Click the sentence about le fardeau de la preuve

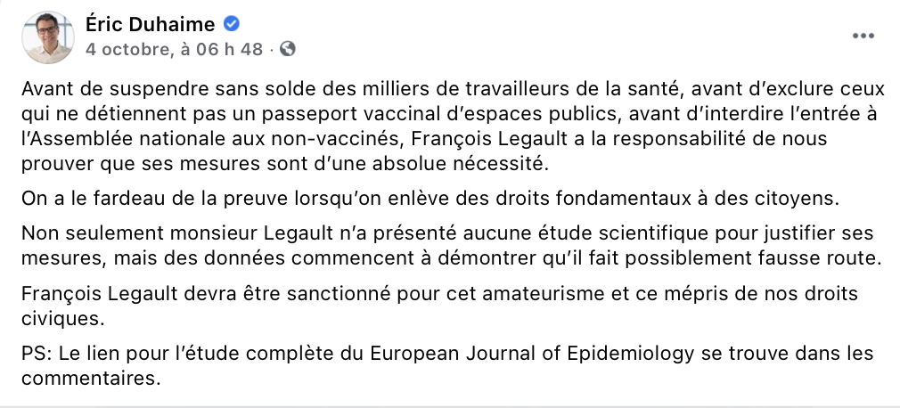coord(430,199)
